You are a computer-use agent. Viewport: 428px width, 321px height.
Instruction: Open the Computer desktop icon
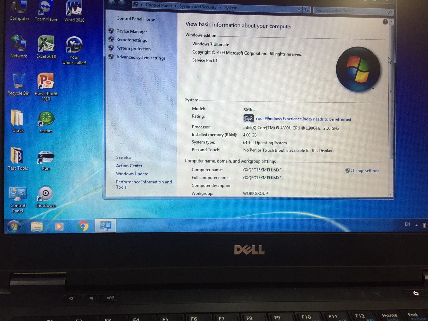point(19,11)
